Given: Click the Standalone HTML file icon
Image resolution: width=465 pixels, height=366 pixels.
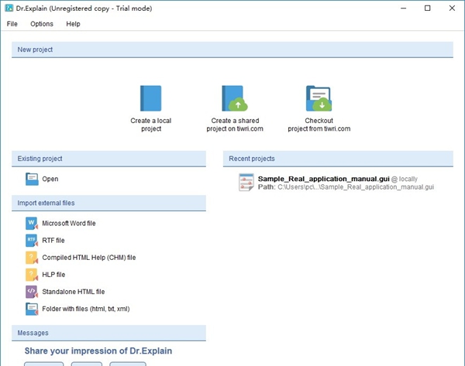Looking at the screenshot, I should coord(32,292).
